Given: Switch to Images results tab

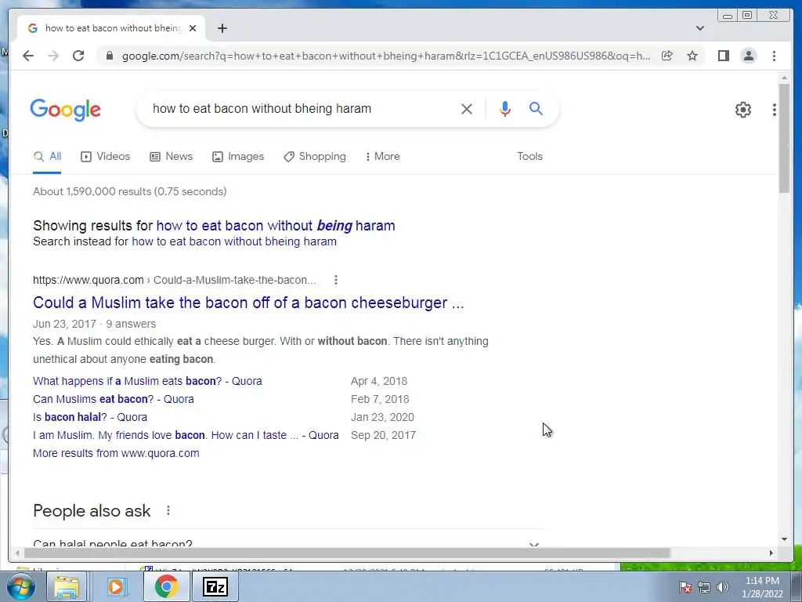Looking at the screenshot, I should (238, 157).
